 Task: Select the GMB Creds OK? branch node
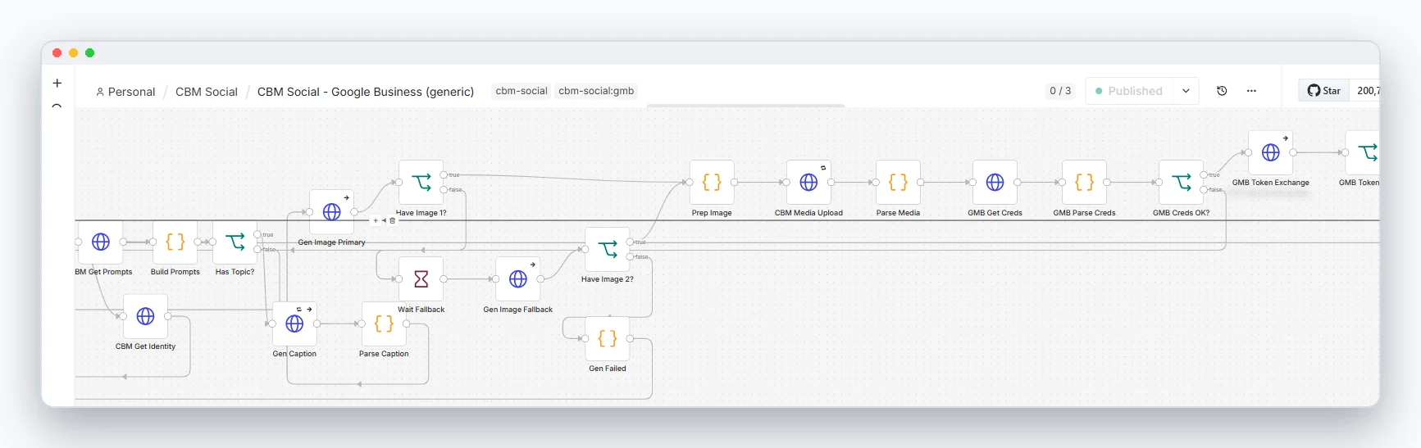1181,183
